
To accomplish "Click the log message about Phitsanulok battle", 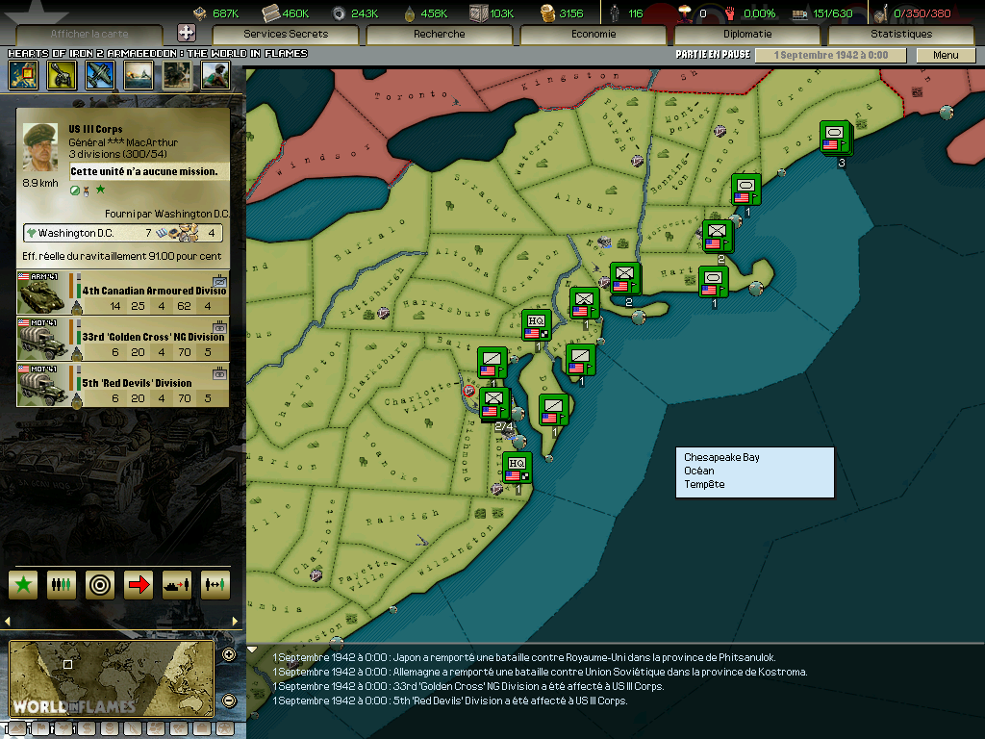I will click(524, 657).
